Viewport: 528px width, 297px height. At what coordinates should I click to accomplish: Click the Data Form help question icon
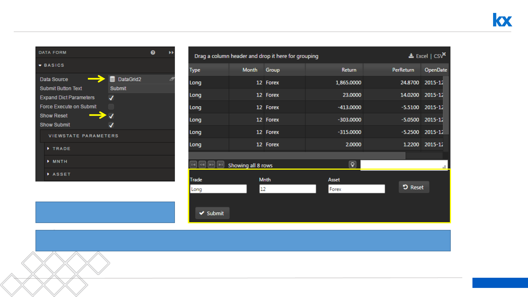[153, 53]
